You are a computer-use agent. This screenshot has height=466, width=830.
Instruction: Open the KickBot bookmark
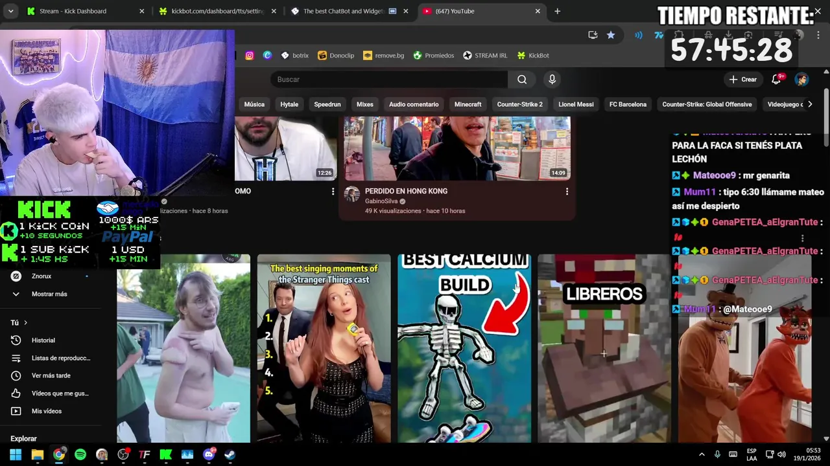tap(533, 56)
